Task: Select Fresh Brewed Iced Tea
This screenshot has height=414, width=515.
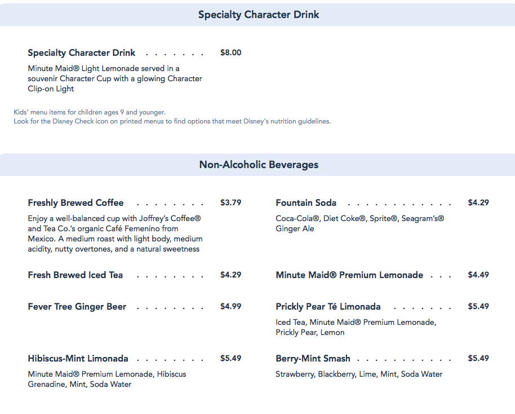Action: pyautogui.click(x=75, y=275)
